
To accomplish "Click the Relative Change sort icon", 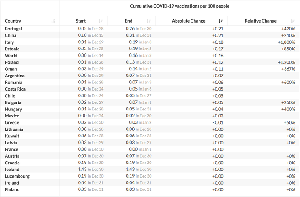I will pos(293,21).
